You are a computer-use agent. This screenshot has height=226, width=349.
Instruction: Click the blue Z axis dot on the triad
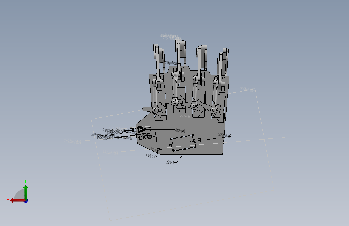(26, 201)
